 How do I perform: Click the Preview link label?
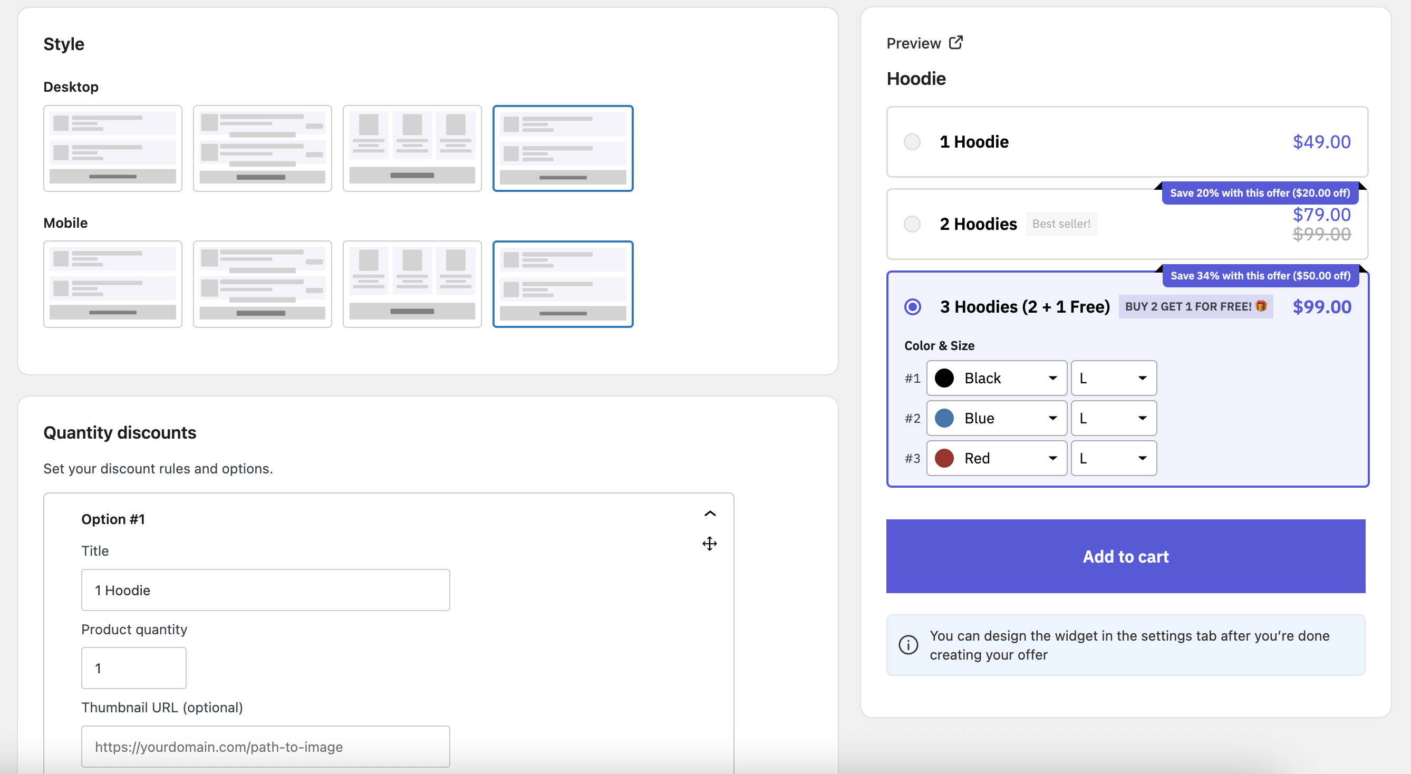click(913, 43)
